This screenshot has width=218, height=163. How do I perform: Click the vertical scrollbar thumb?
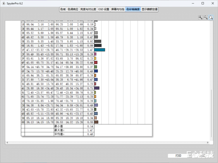click(x=211, y=113)
